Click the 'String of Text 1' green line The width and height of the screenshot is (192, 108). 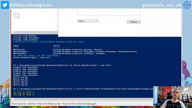click(x=23, y=91)
